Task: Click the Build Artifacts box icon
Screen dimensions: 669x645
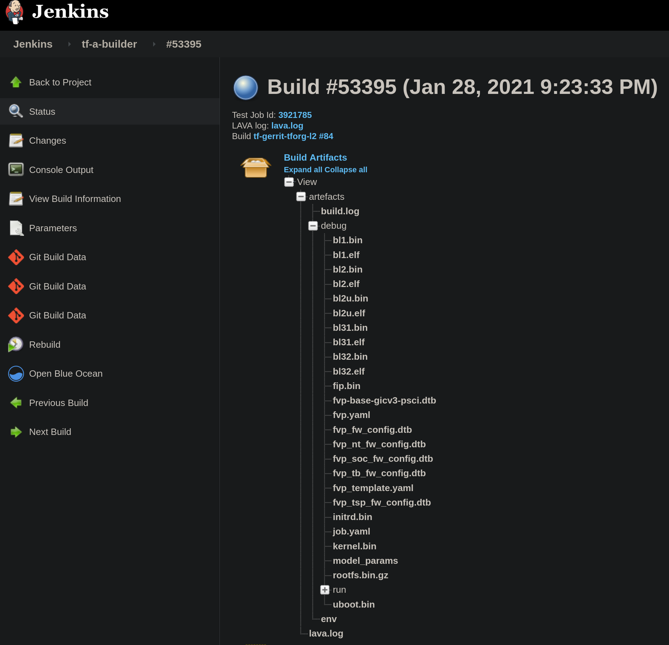Action: point(255,167)
